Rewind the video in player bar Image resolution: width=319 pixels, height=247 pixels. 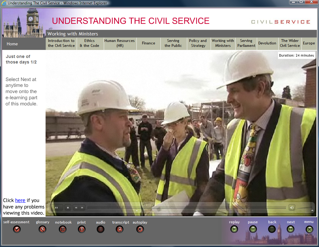pos(76,208)
